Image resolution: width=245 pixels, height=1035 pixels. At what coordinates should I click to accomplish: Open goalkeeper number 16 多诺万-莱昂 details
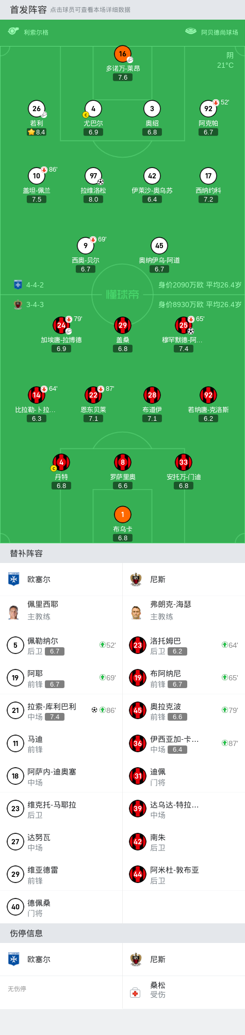(x=123, y=54)
